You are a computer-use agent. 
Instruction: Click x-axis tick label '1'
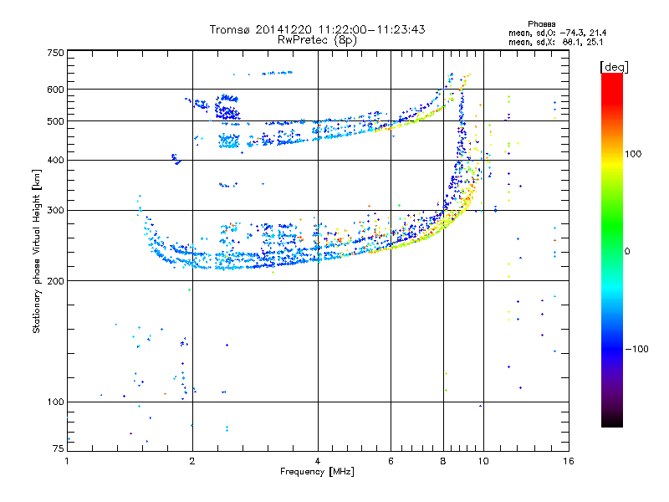pos(67,461)
